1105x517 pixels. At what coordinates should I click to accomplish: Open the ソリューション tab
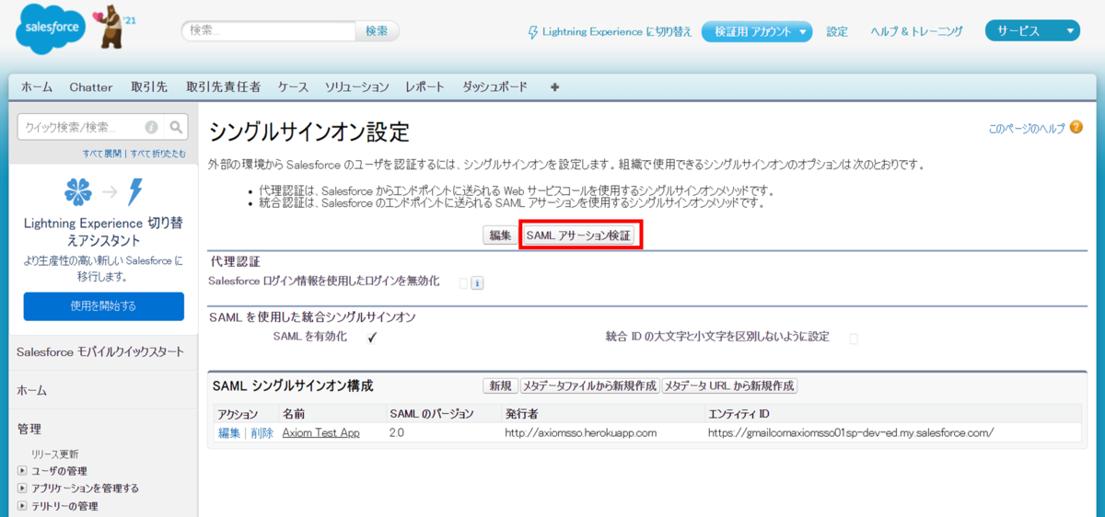(357, 87)
